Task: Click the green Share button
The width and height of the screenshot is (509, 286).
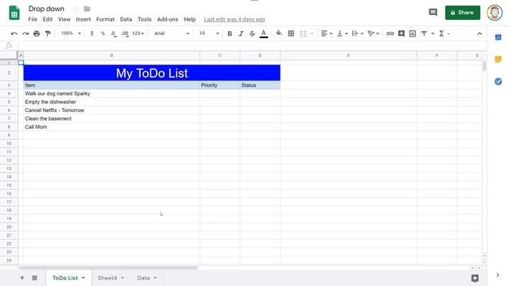Action: click(462, 13)
